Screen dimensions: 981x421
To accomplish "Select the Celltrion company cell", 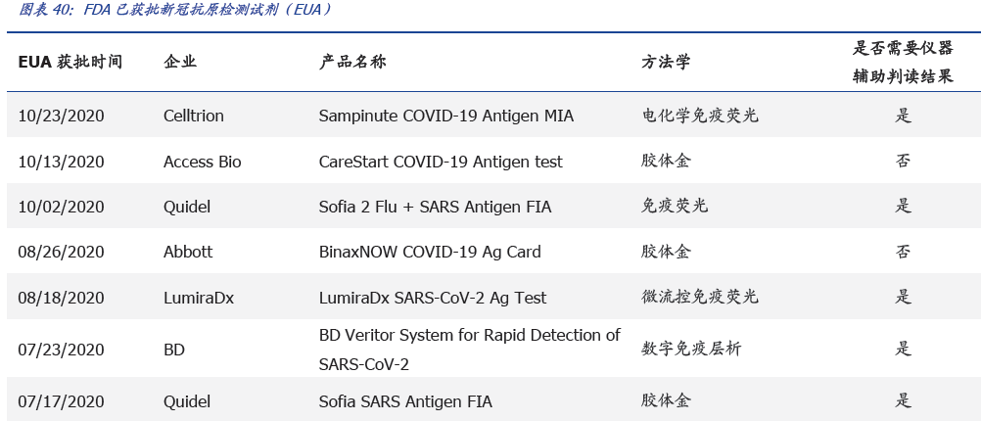I will 194,116.
